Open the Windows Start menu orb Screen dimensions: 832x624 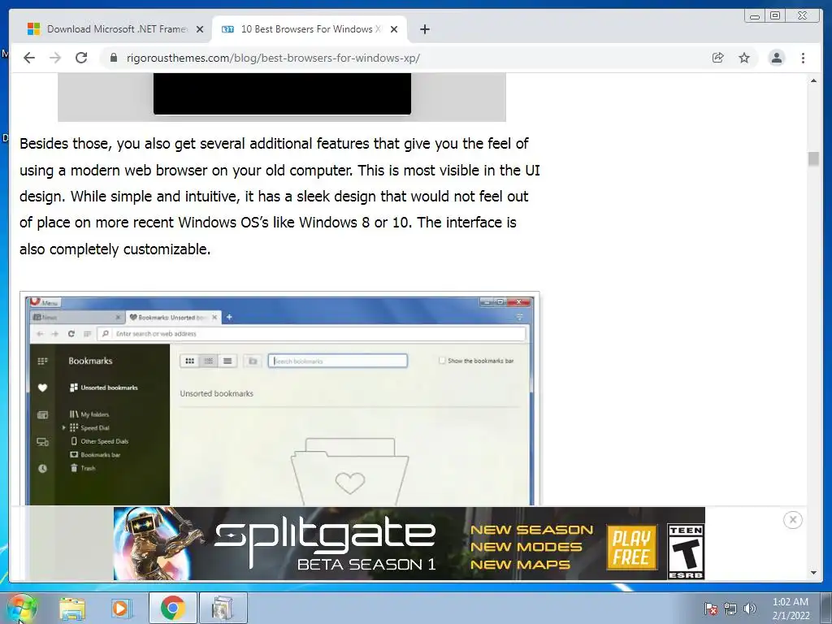coord(22,609)
